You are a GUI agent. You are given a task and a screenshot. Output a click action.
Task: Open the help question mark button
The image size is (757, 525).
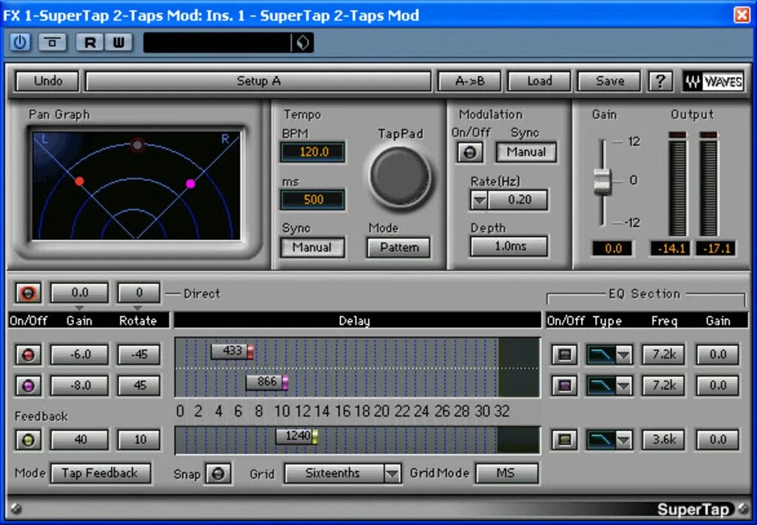[660, 81]
